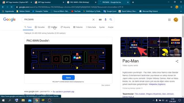Start voice search with microphone icon
This screenshot has height=103, width=184.
(x=106, y=20)
